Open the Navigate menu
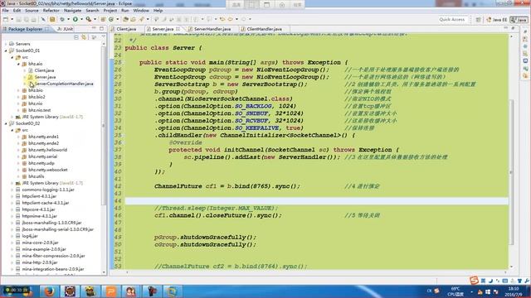This screenshot has width=531, height=298. (72, 11)
